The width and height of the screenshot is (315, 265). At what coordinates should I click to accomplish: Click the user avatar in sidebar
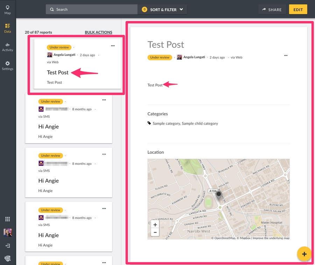point(8,232)
